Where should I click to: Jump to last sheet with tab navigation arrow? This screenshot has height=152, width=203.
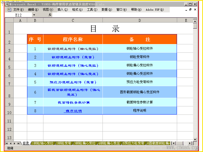pos(19,143)
